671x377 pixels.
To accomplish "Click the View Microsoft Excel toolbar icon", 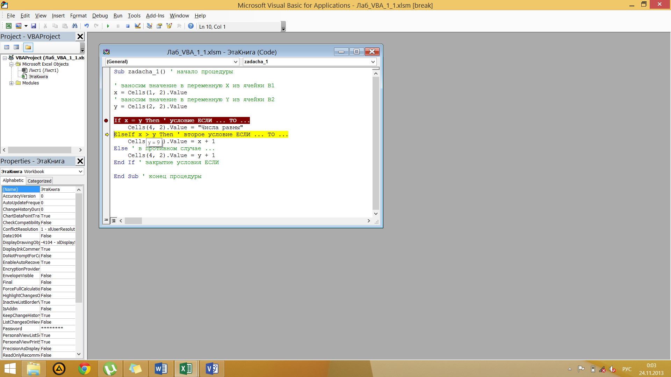I will [9, 26].
